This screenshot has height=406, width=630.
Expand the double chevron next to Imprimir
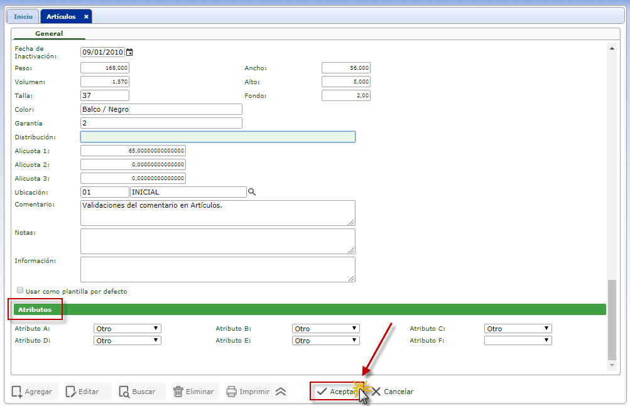coord(281,392)
